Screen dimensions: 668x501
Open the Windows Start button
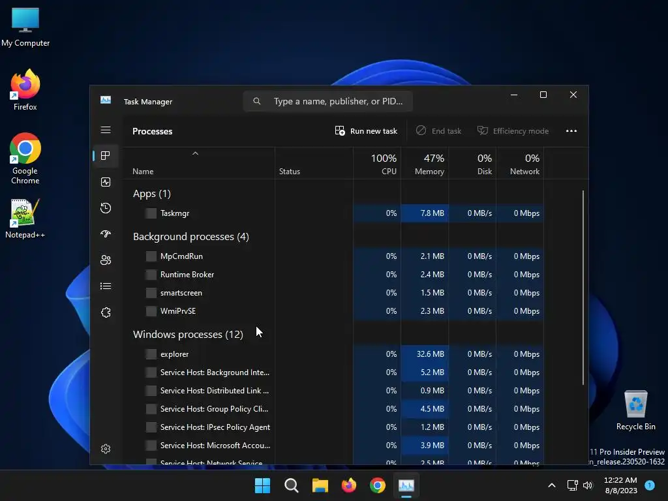coord(262,485)
